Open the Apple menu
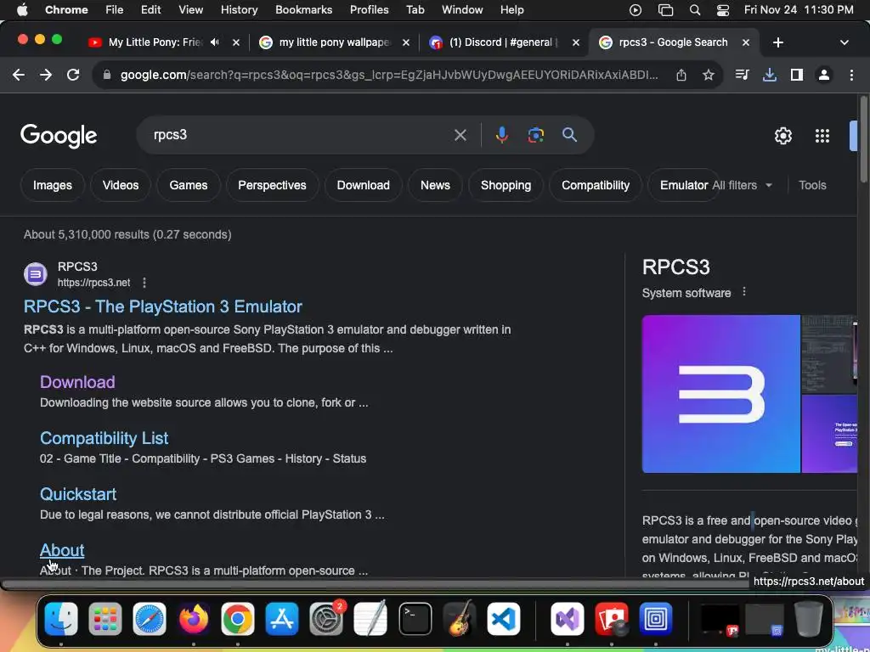 pyautogui.click(x=22, y=10)
